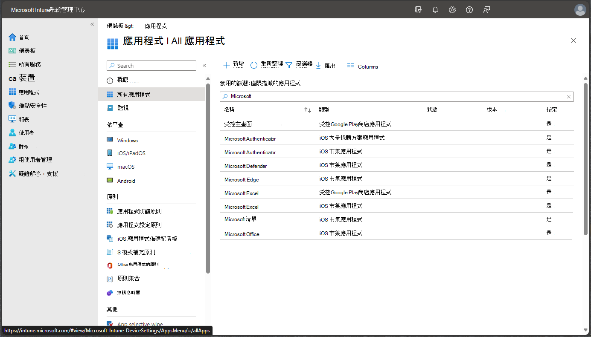Click the 指定 column header
Image resolution: width=591 pixels, height=337 pixels.
click(x=552, y=109)
